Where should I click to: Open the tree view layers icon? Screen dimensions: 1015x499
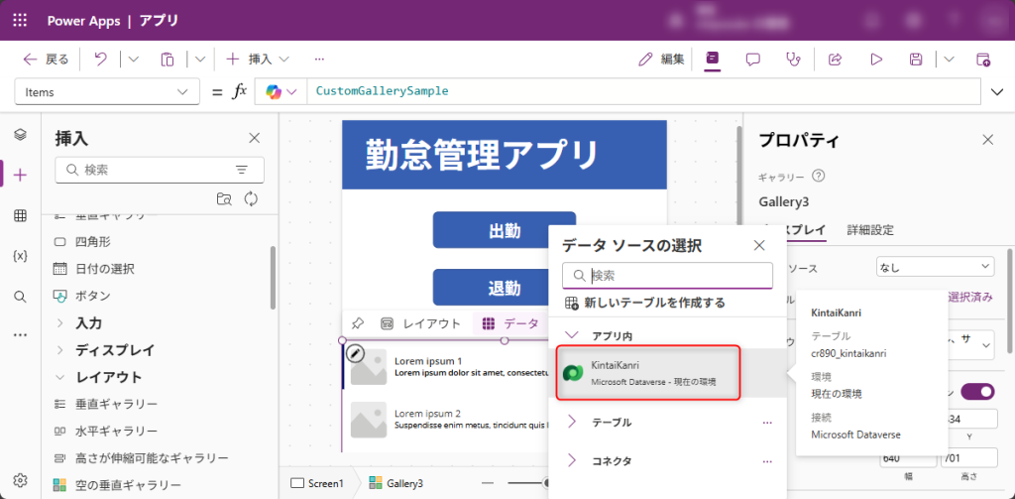(x=20, y=134)
